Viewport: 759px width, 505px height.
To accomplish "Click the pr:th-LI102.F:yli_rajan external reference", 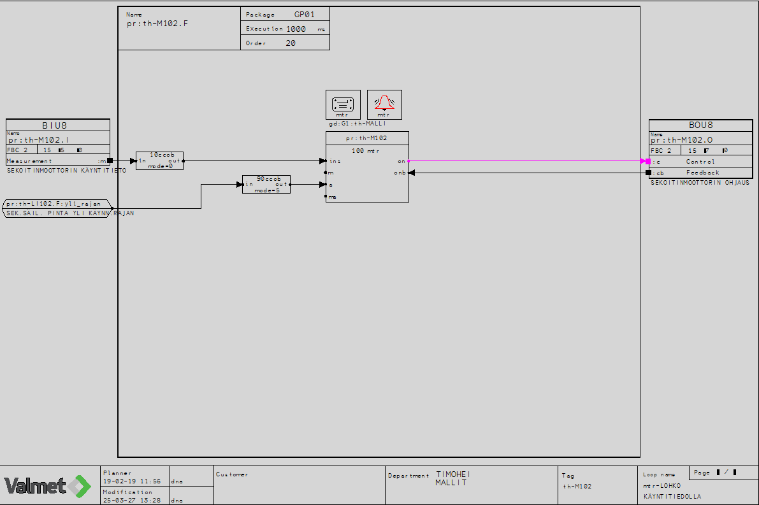I will click(57, 205).
